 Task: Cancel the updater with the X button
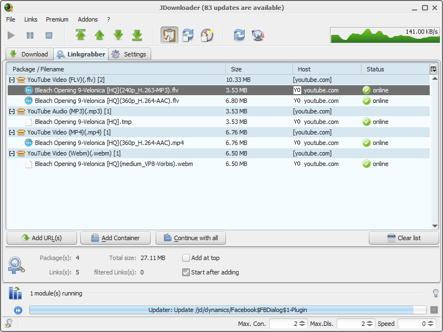(x=434, y=310)
